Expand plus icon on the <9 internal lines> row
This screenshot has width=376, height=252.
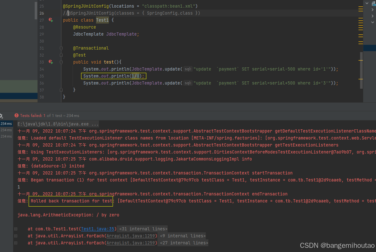16,236
